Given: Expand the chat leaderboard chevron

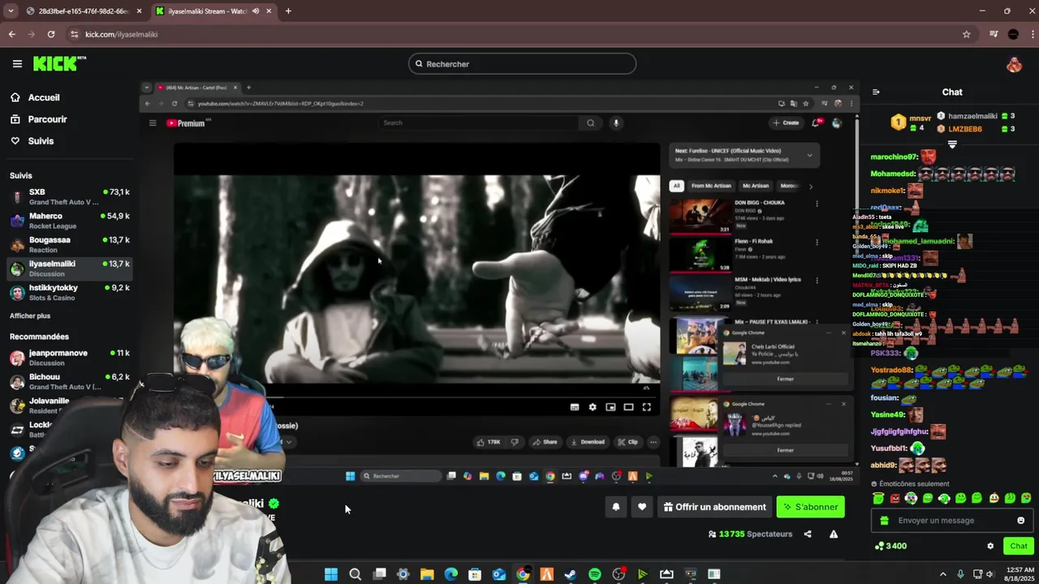Looking at the screenshot, I should 952,144.
